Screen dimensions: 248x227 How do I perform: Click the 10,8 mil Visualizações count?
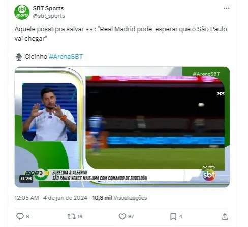119,198
